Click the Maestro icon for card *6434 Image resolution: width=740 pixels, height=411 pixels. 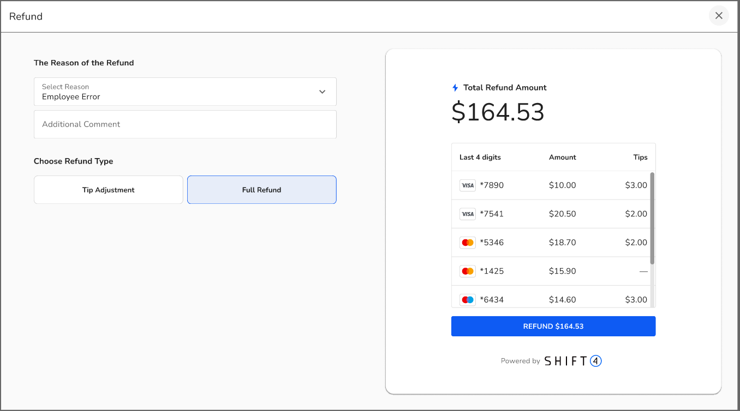pyautogui.click(x=468, y=299)
